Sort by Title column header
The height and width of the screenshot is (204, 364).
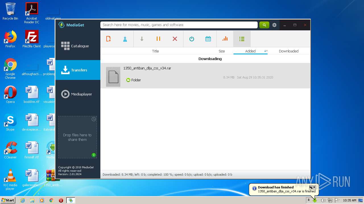click(x=155, y=51)
